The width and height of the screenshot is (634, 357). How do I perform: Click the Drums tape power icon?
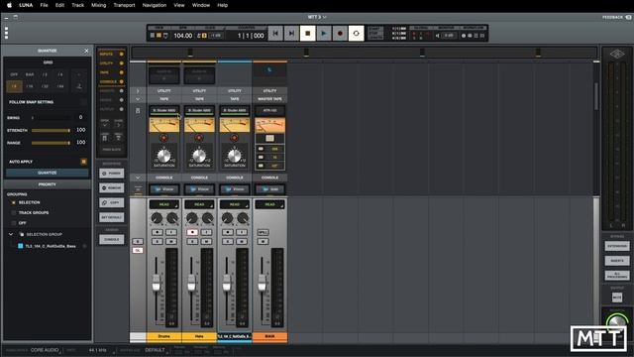click(x=163, y=138)
